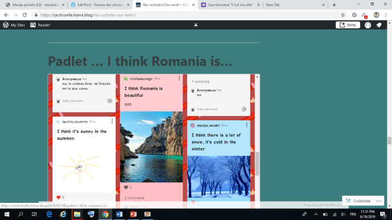Open the red blocker extension icon
The image size is (392, 220).
354,15
